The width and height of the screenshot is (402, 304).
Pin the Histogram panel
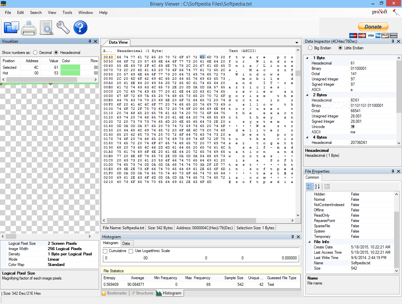point(292,237)
